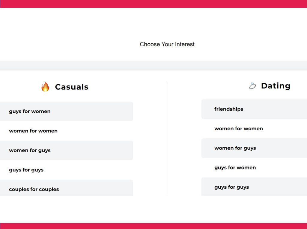The width and height of the screenshot is (307, 229).
Task: Choose 'women for guys' in the Casuals column
Action: [x=66, y=150]
